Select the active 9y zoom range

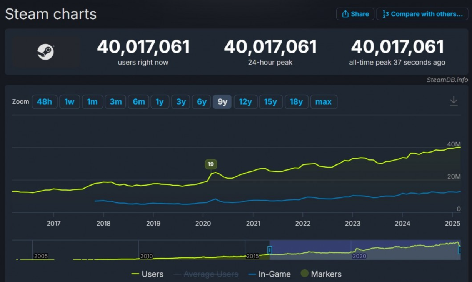[x=222, y=102]
